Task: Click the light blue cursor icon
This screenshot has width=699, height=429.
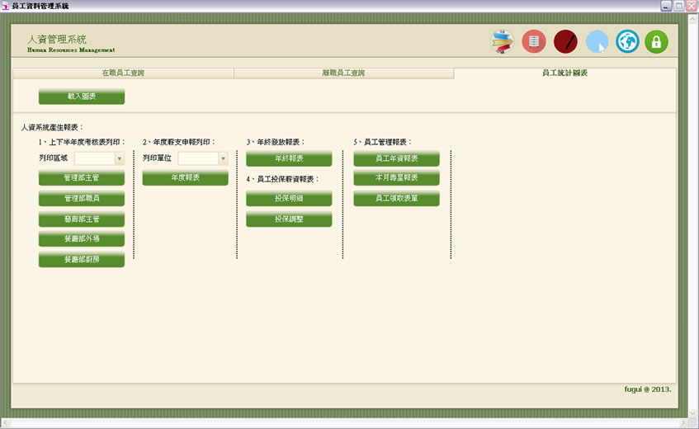Action: pyautogui.click(x=597, y=41)
